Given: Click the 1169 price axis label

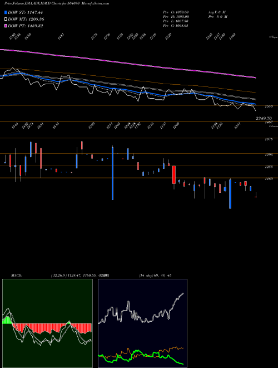Looking at the screenshot, I should coord(269,179).
